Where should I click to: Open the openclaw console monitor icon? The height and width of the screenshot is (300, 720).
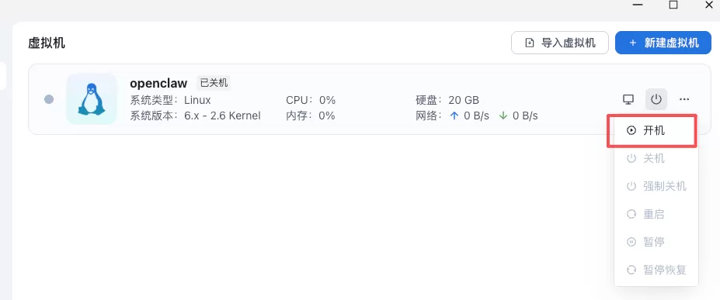click(x=628, y=99)
